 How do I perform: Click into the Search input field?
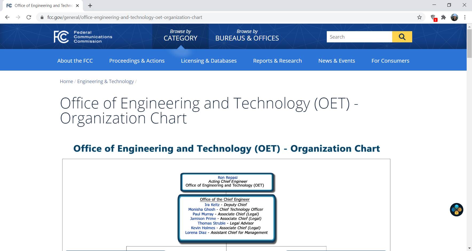coord(359,37)
